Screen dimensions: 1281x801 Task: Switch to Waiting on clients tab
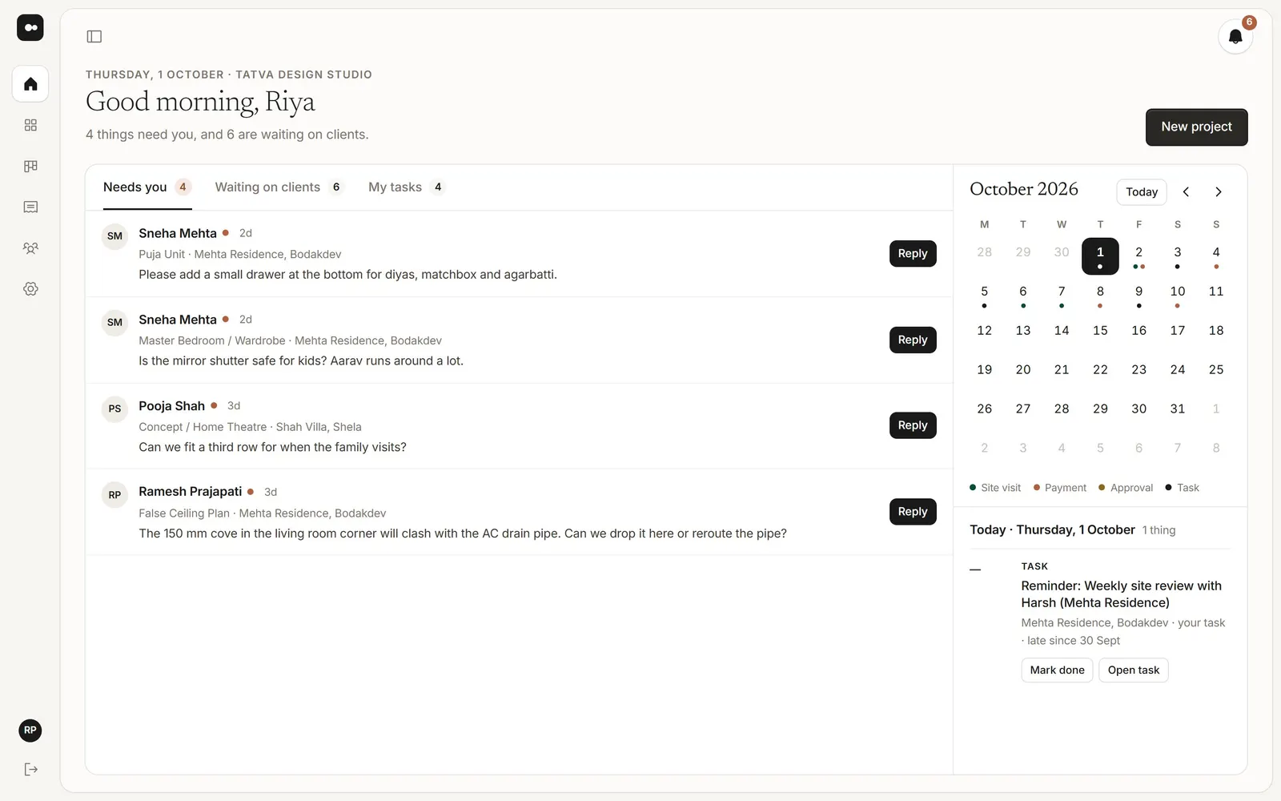(x=279, y=187)
